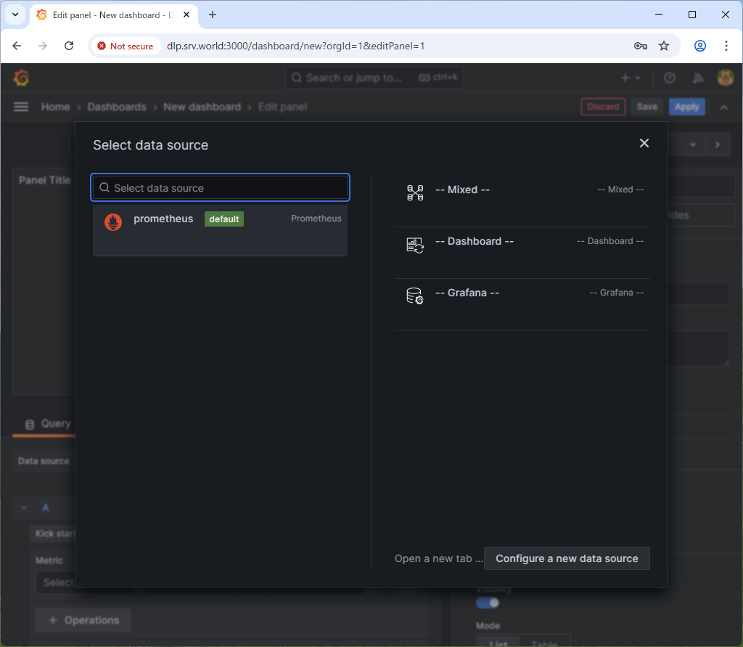
Task: Open the hamburger navigation menu
Action: pos(21,107)
